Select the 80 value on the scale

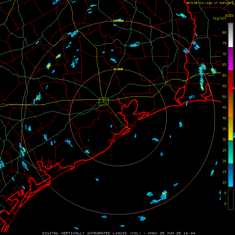click(224, 33)
